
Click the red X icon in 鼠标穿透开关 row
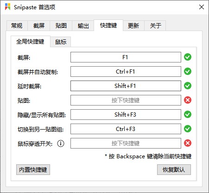[x=188, y=143]
